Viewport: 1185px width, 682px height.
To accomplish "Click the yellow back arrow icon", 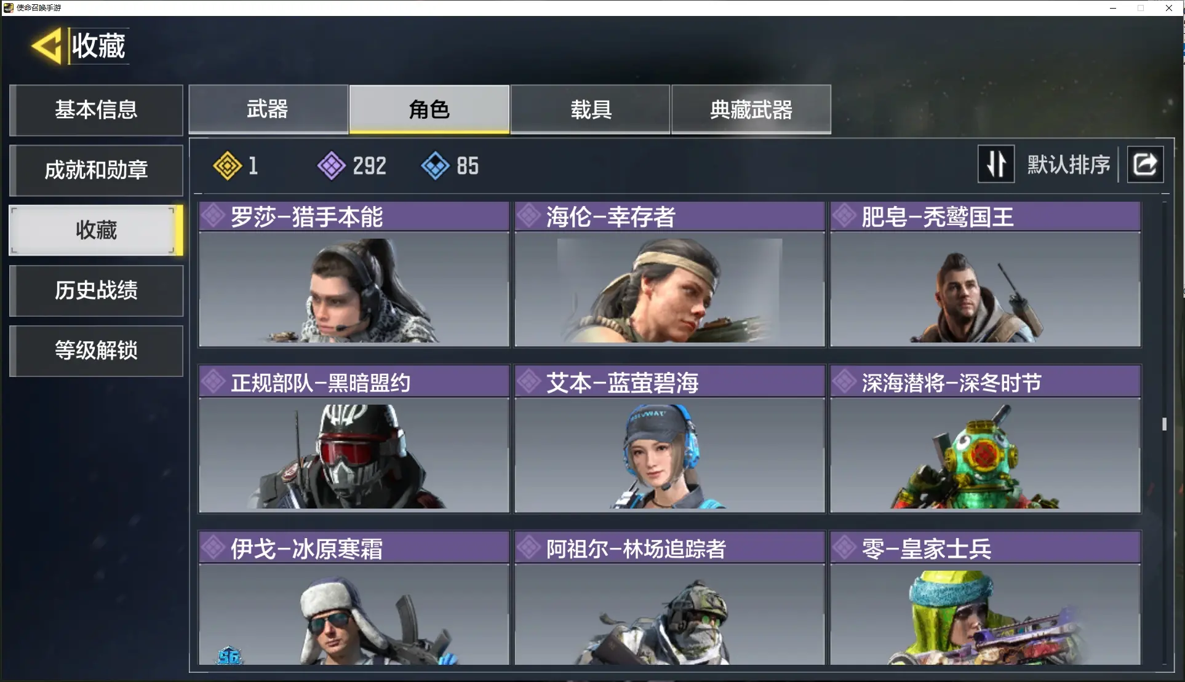I will point(47,46).
